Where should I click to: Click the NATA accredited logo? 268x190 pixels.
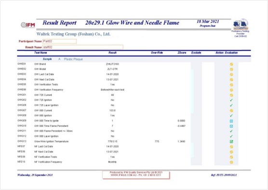[241, 25]
